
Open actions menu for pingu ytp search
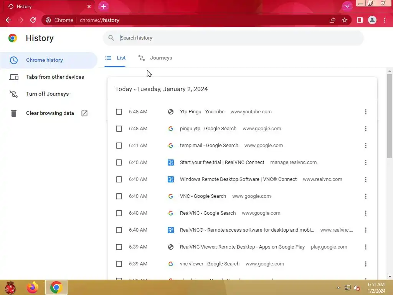[x=366, y=129]
